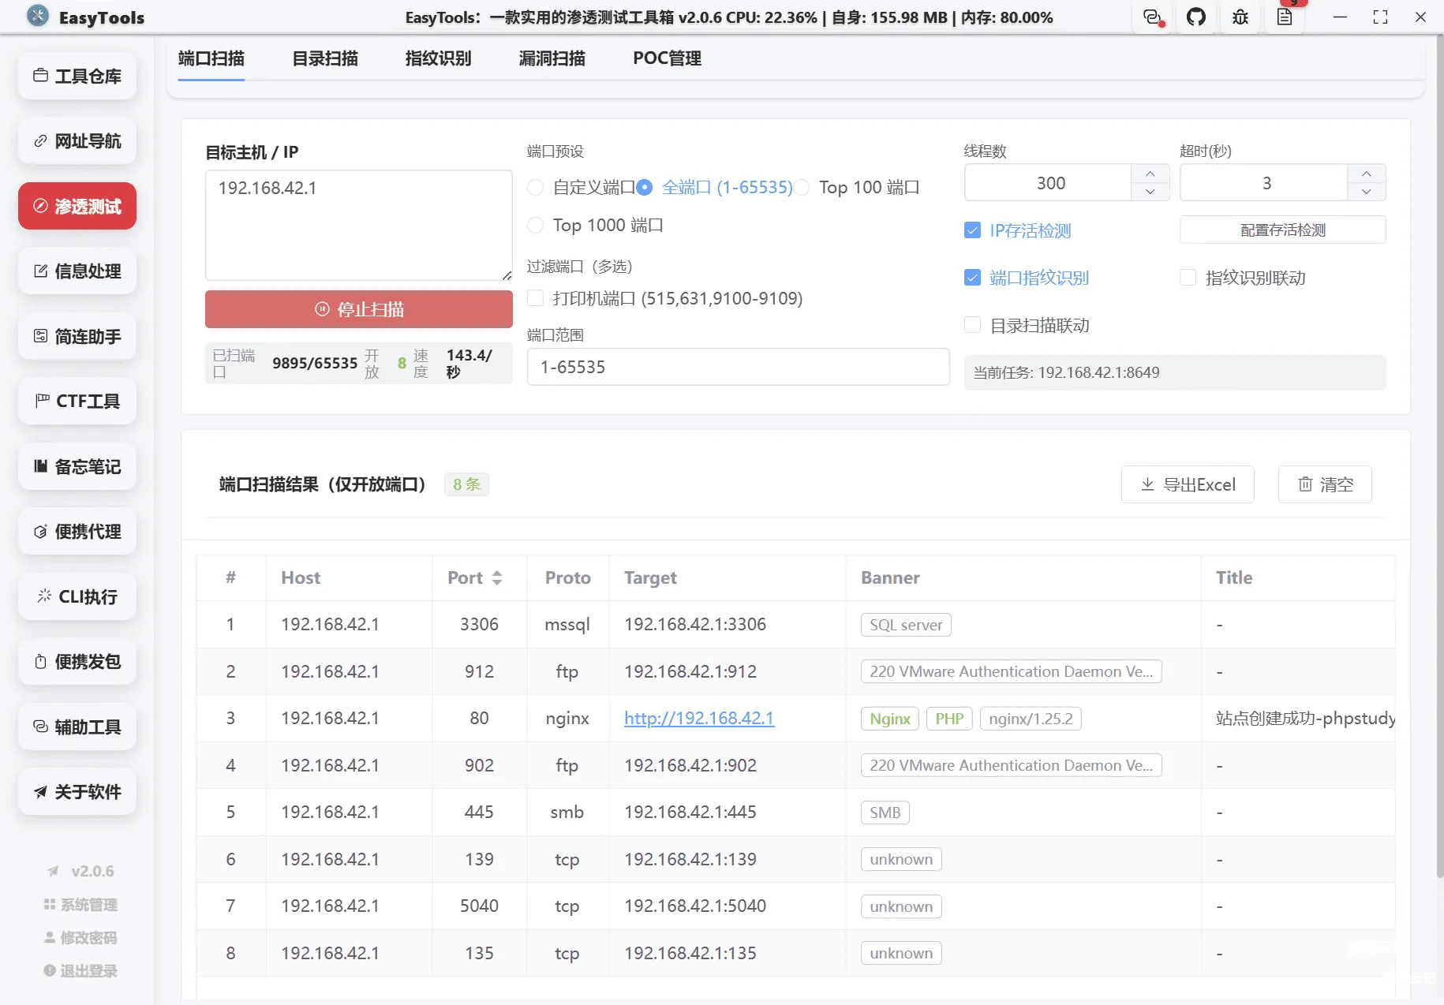Open the 网址导航 sidebar panel
Screen dimensions: 1444x1005
[x=77, y=140]
